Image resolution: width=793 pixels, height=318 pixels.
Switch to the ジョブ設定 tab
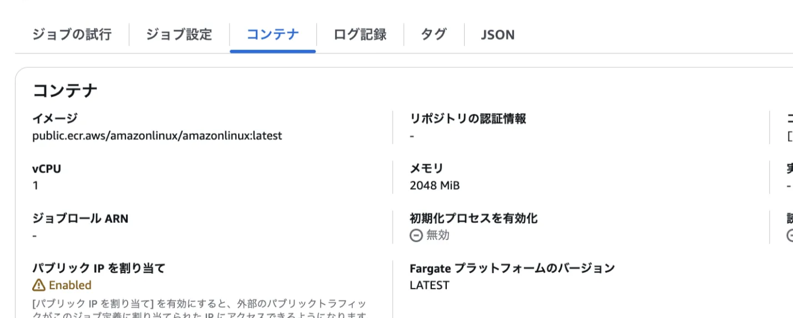[179, 34]
